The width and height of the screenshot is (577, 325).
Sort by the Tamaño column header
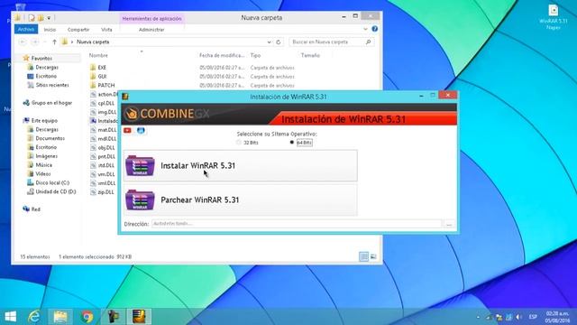coord(310,55)
